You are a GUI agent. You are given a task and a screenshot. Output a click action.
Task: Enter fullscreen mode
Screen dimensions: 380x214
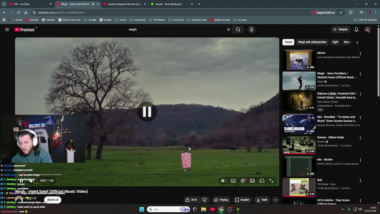[271, 181]
